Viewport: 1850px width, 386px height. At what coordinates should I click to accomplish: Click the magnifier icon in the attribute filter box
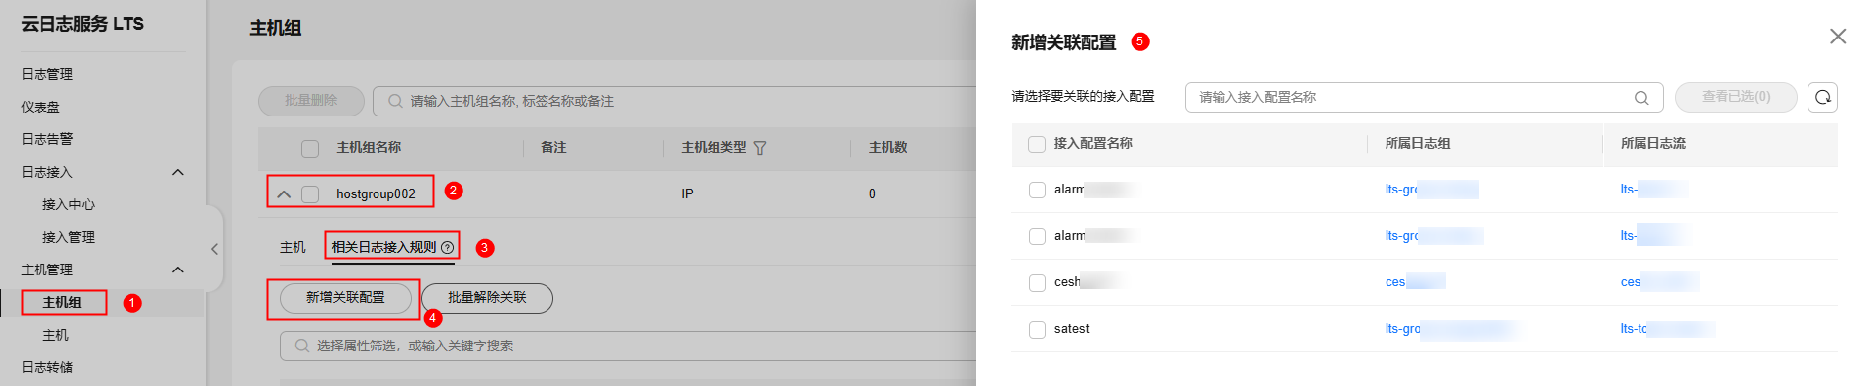(302, 346)
